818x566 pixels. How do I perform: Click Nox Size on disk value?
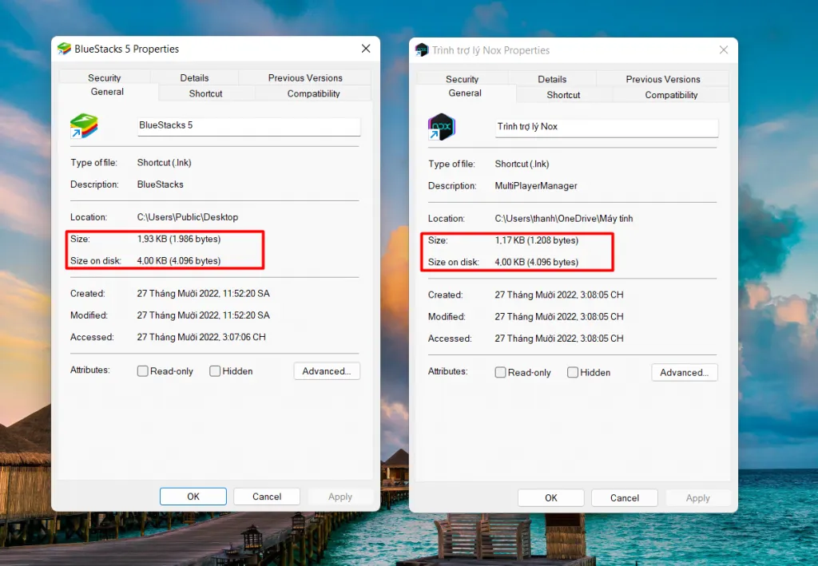(x=537, y=262)
